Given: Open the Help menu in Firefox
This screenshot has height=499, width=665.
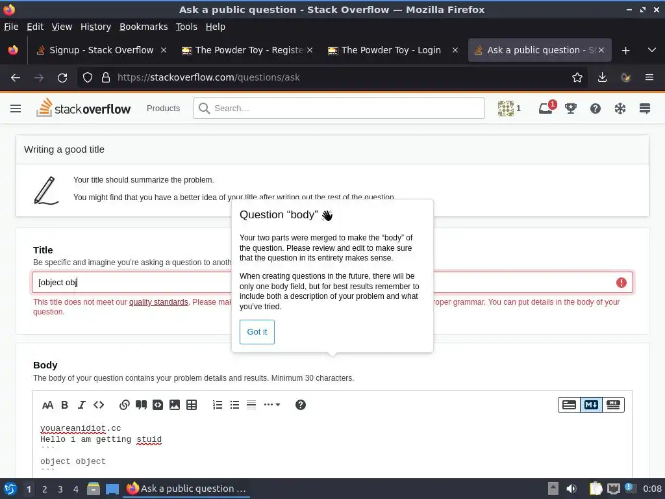Looking at the screenshot, I should click(216, 27).
